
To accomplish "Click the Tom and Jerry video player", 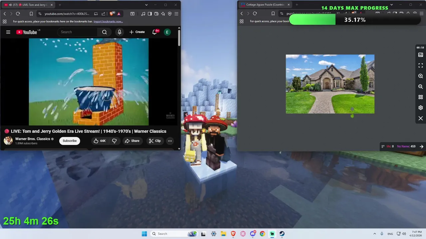I will click(89, 82).
